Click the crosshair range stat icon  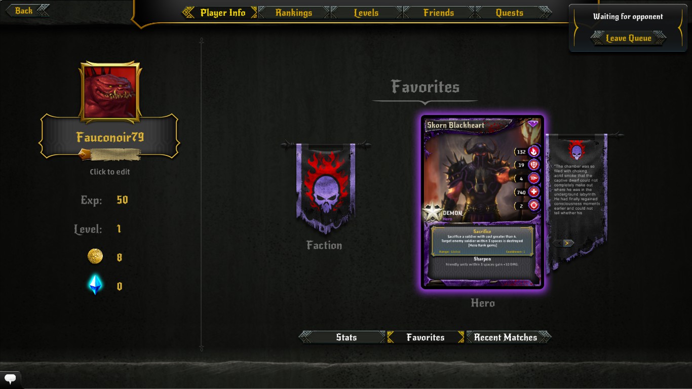[533, 205]
